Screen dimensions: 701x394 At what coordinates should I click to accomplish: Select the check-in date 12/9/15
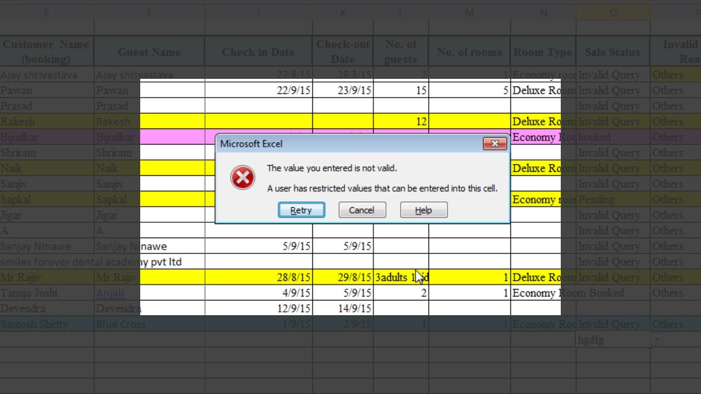258,309
